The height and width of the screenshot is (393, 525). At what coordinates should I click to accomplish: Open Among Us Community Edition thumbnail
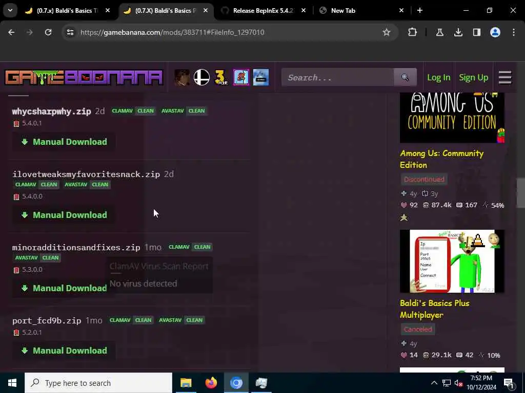coord(452,118)
